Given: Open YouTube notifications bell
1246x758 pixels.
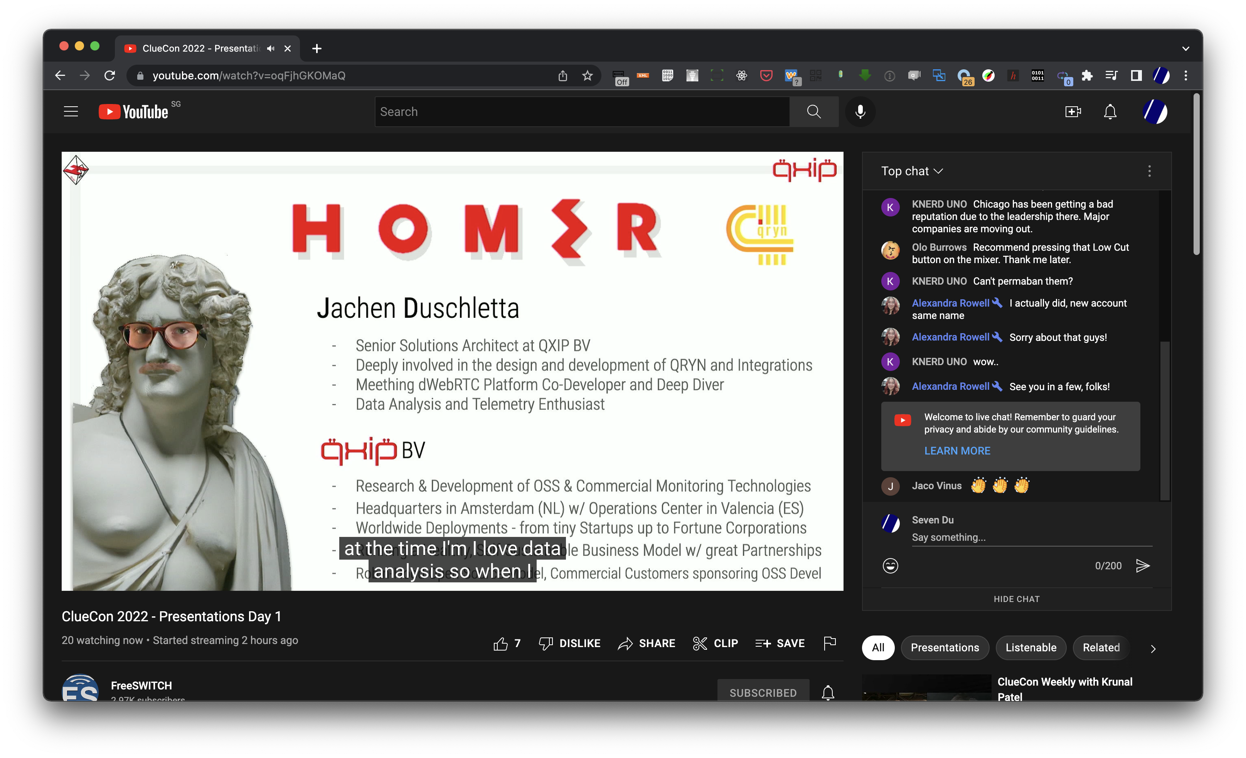Looking at the screenshot, I should [x=1110, y=112].
